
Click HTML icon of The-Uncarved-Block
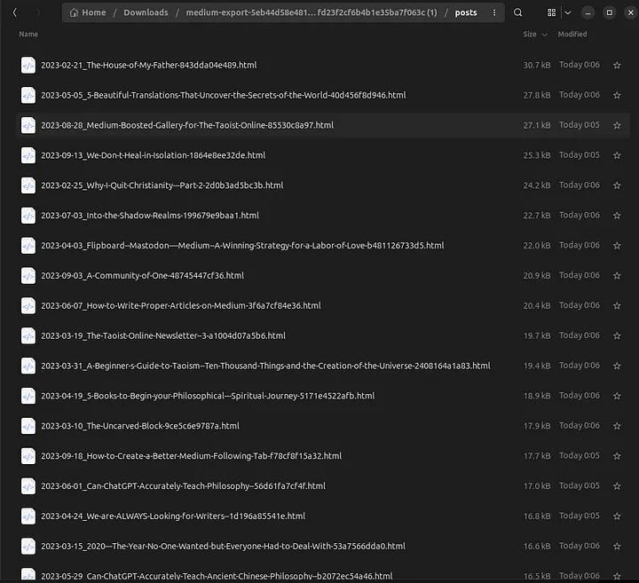pyautogui.click(x=28, y=426)
